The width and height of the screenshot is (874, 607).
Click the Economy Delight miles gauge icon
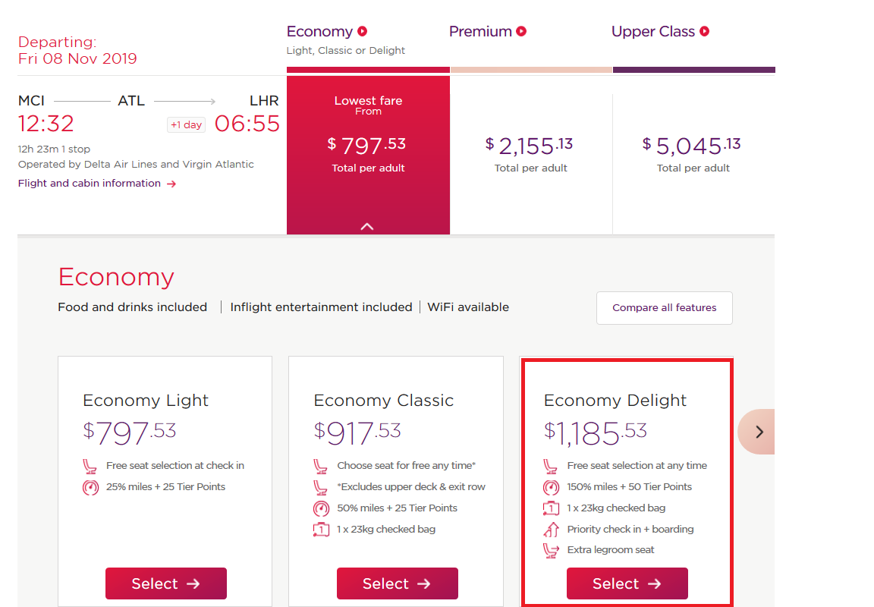(x=552, y=487)
